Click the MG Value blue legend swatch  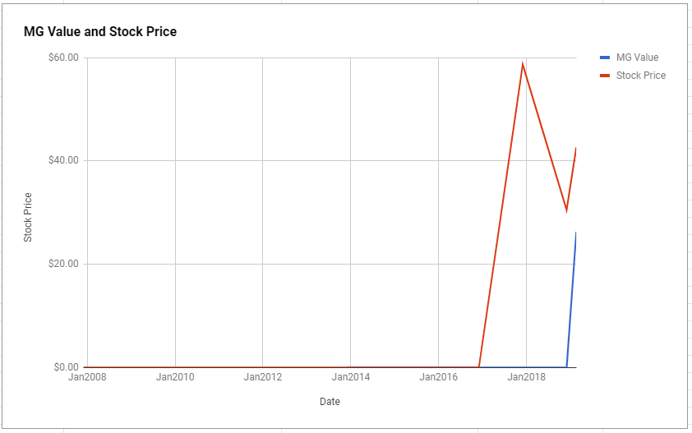pos(605,58)
